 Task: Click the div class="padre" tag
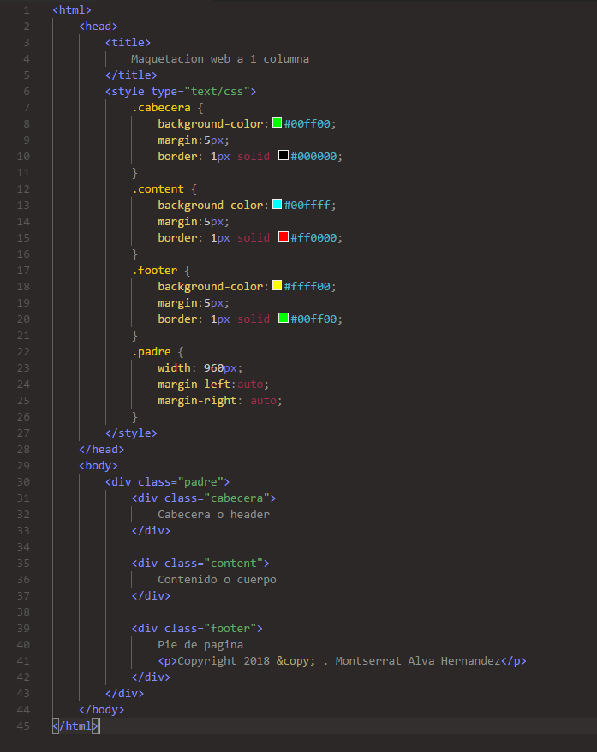(167, 482)
